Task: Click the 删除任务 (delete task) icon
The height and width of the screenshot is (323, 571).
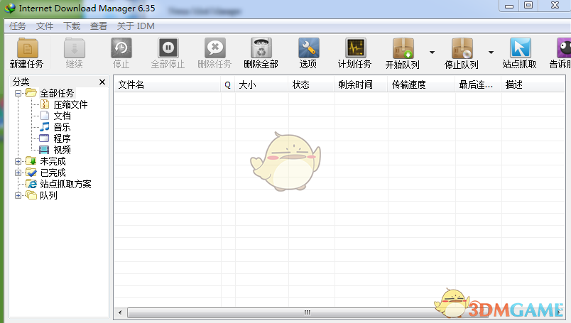Action: (x=215, y=48)
